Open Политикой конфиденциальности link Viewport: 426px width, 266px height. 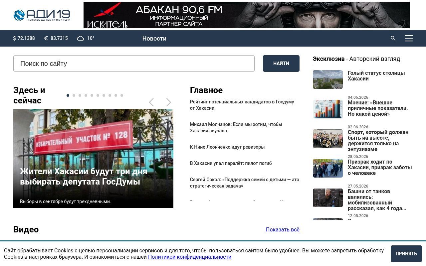190,257
